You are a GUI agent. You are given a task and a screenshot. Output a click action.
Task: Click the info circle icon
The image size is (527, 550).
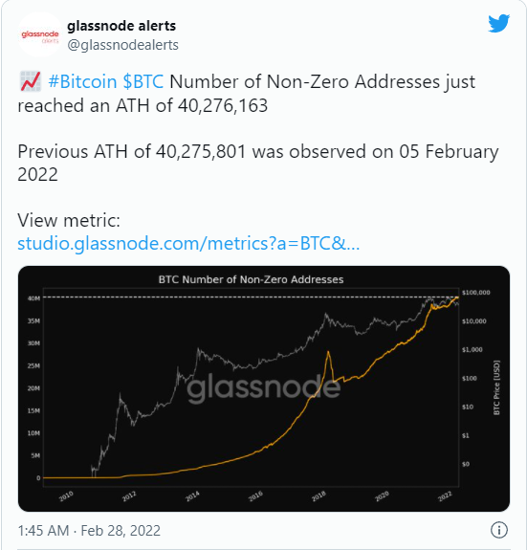click(498, 530)
